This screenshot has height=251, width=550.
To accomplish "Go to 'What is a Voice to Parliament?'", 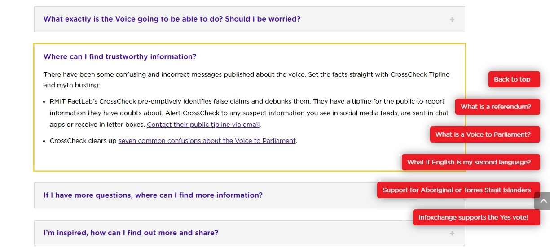I will [483, 134].
